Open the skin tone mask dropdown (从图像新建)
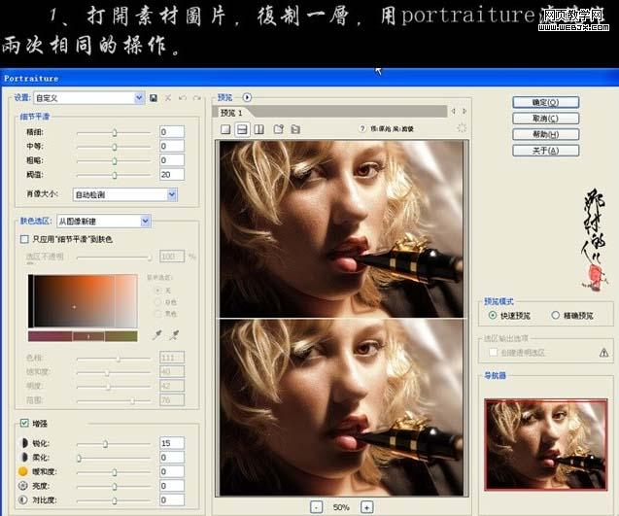The height and width of the screenshot is (516, 619). coord(103,222)
